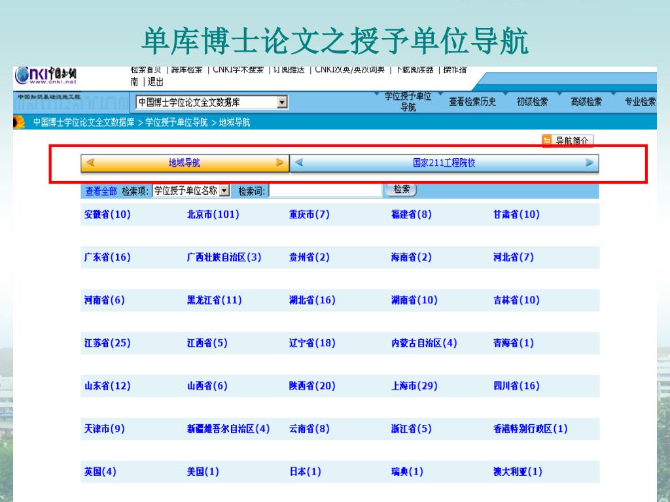Screen dimensions: 670x502
Task: Open the 日本(1) link
Action: coord(305,472)
